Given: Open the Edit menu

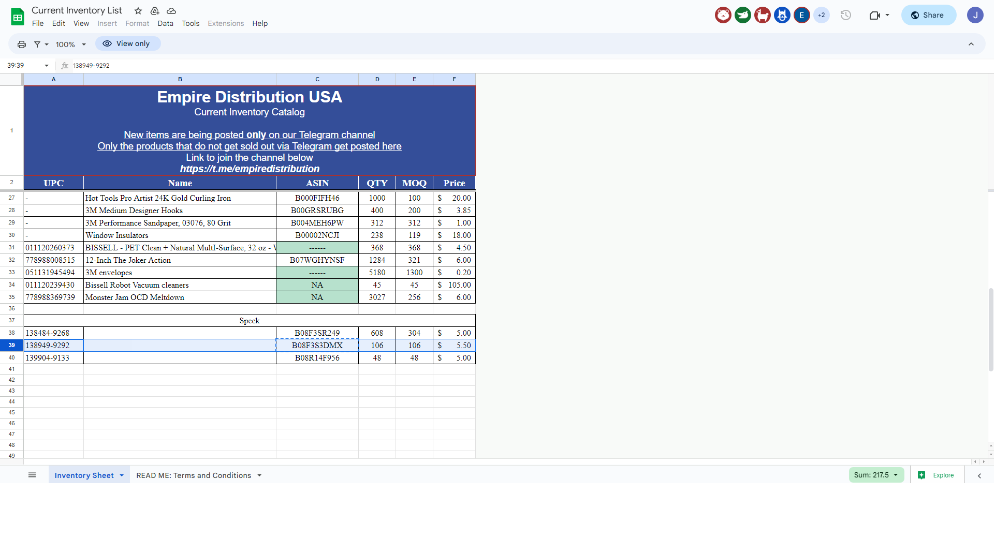Looking at the screenshot, I should 58,23.
